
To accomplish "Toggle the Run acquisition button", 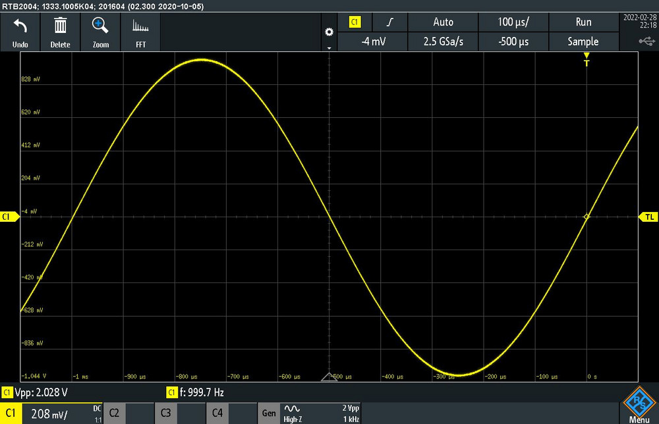I will (583, 22).
